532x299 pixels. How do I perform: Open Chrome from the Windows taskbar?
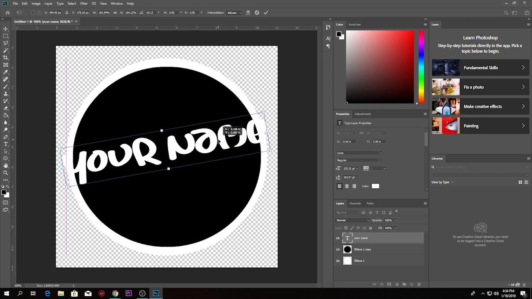115,293
